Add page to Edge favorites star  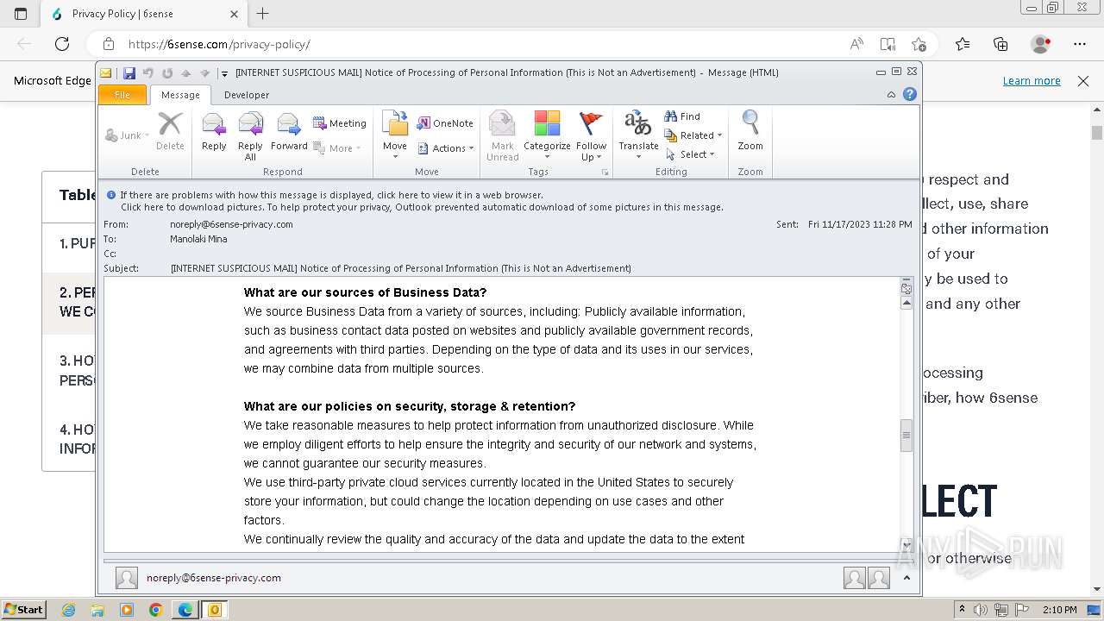point(919,44)
